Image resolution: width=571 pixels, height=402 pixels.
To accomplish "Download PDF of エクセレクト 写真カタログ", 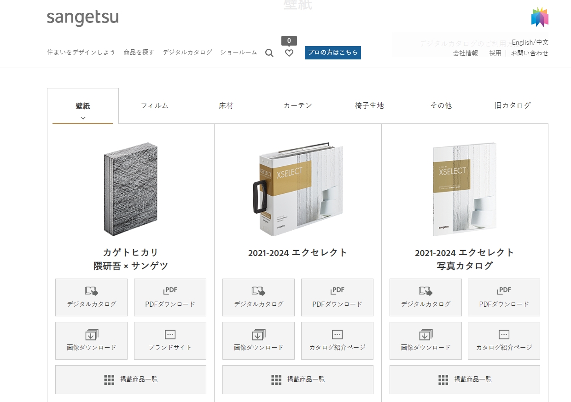I will (504, 297).
